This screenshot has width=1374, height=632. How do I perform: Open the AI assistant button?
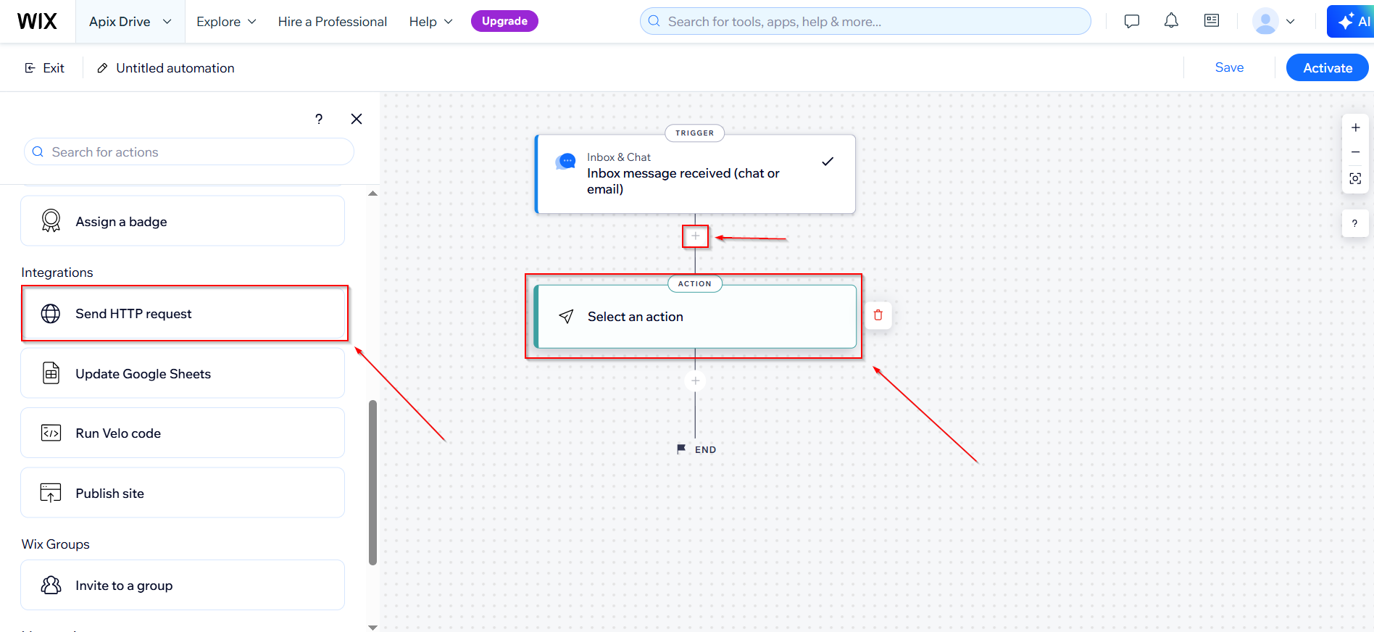point(1352,21)
